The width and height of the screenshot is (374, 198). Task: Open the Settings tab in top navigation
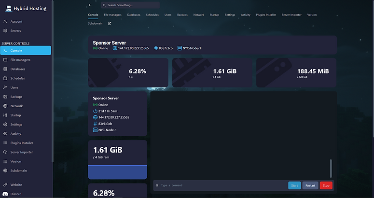pyautogui.click(x=230, y=15)
